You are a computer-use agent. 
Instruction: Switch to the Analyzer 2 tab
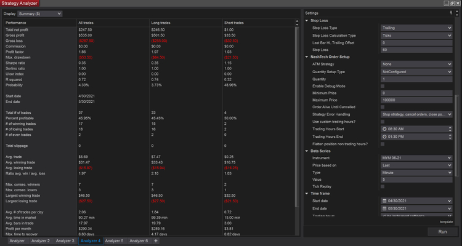point(40,241)
